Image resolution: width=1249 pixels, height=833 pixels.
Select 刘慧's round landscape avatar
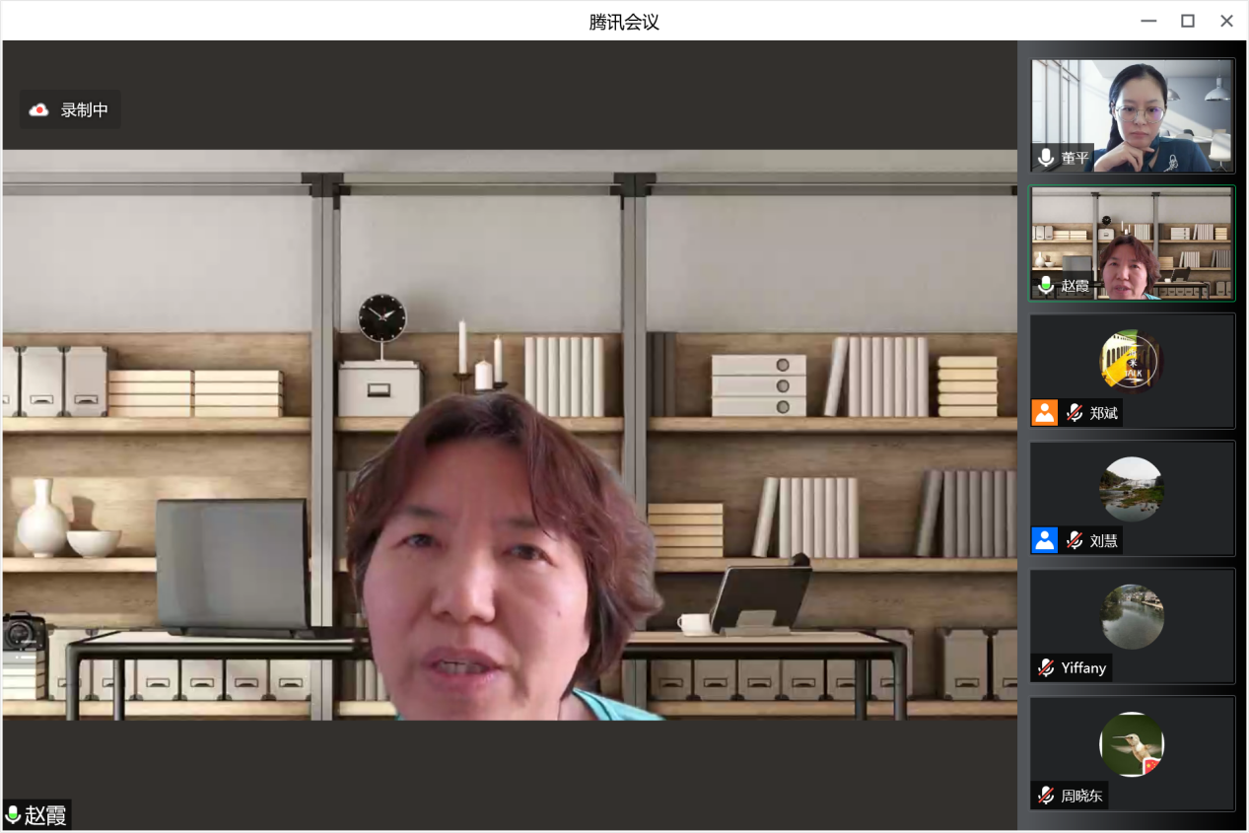[x=1132, y=489]
